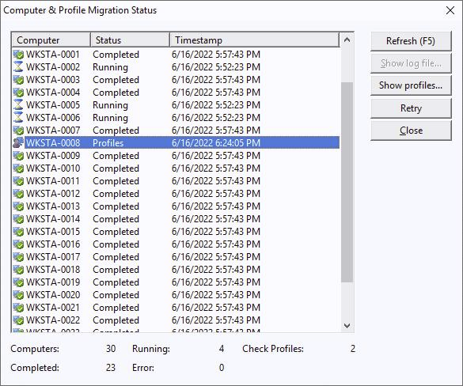Select the WKSTA-0016 computer name
The image size is (463, 386).
pos(53,244)
